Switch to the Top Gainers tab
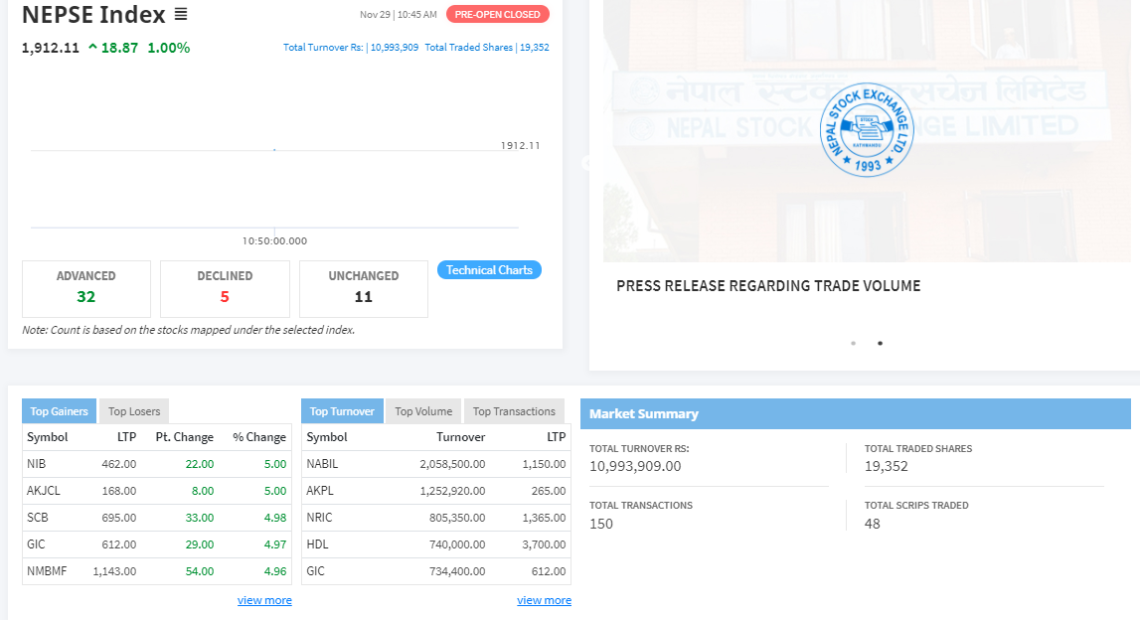 click(x=59, y=411)
